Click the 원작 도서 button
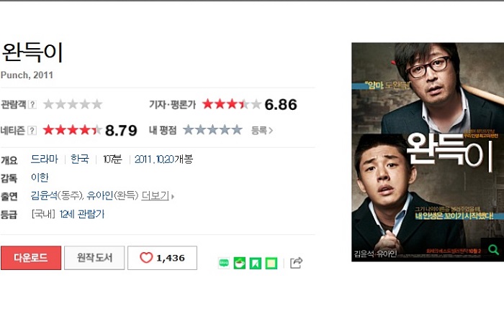The height and width of the screenshot is (316, 504). click(x=94, y=258)
